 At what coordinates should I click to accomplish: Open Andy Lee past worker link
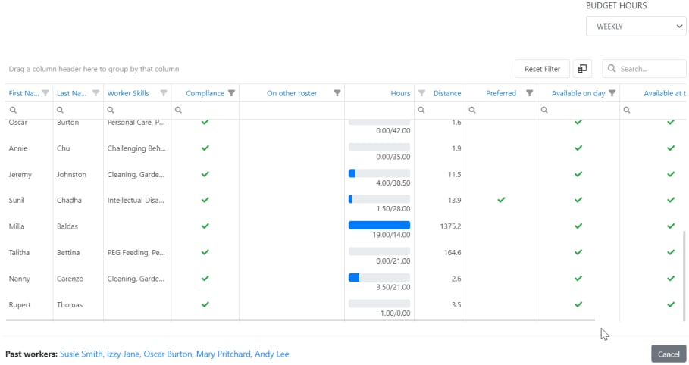[272, 354]
